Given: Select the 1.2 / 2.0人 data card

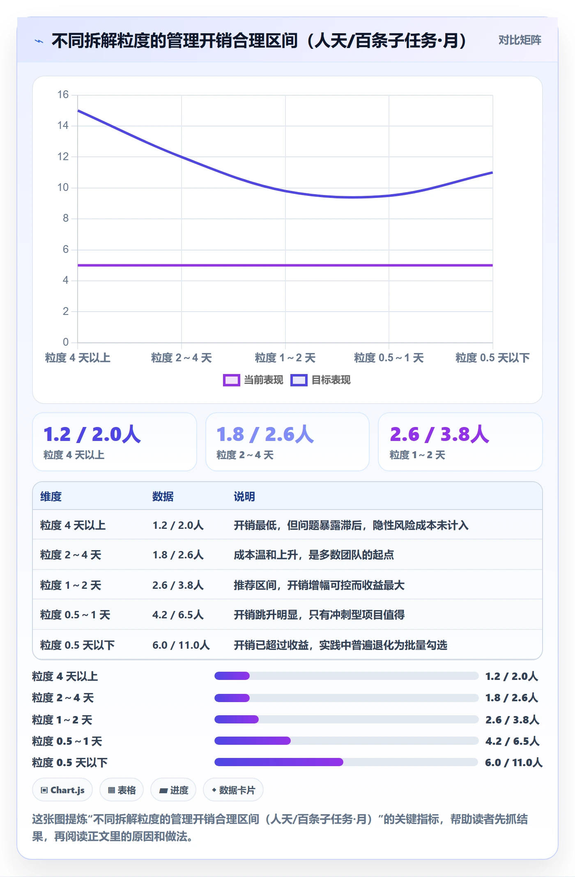Looking at the screenshot, I should click(x=115, y=442).
